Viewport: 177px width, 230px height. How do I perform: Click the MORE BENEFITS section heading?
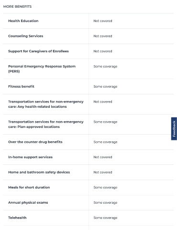[x=17, y=7]
